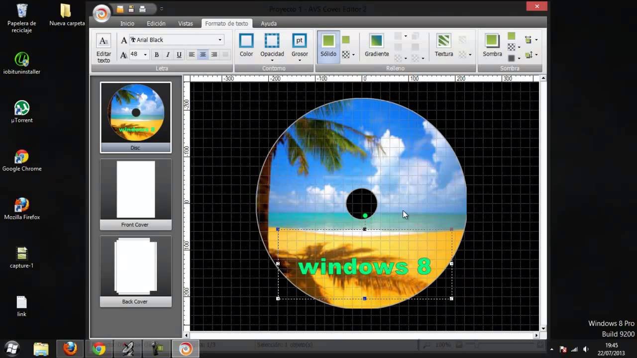Open the Nueva carpeta desktop folder

(x=67, y=14)
